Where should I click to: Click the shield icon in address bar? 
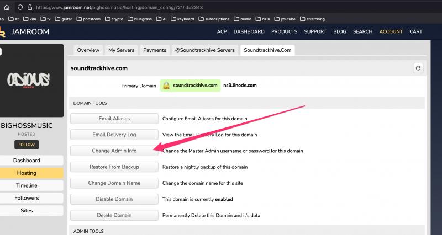click(x=20, y=8)
